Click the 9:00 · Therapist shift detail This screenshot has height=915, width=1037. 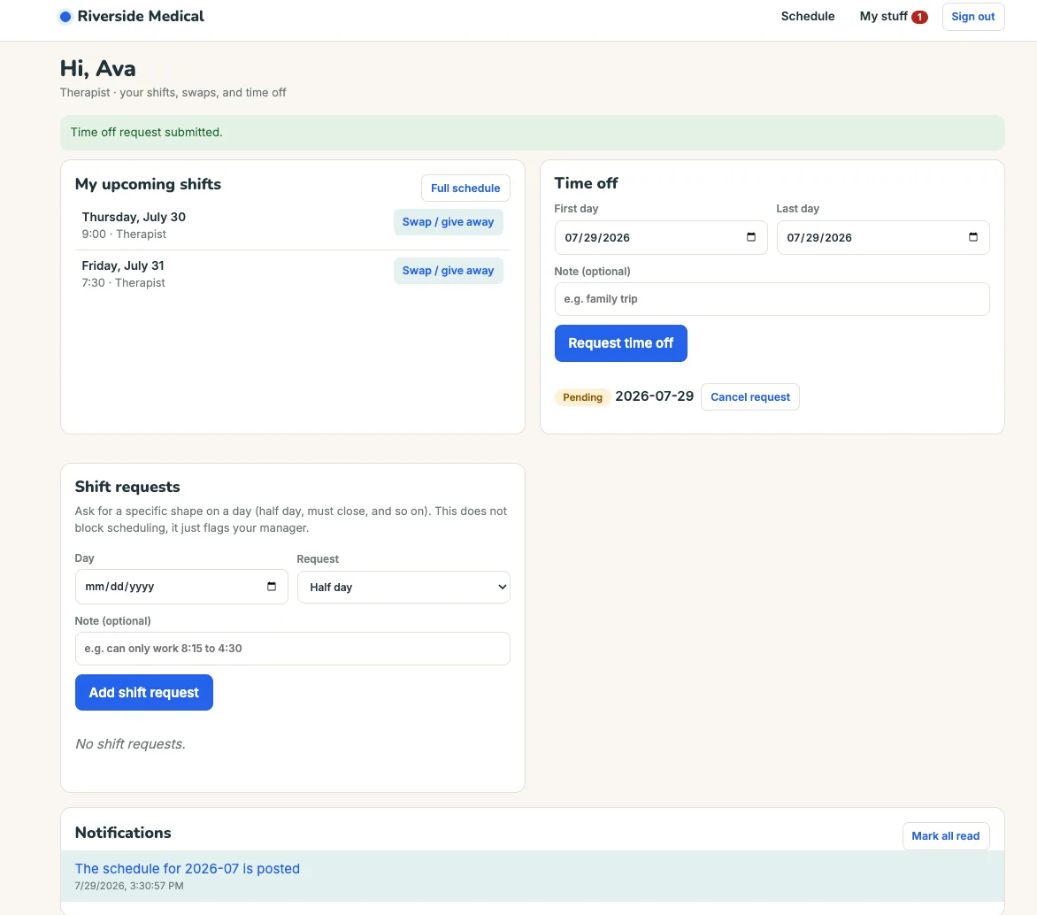pos(125,235)
